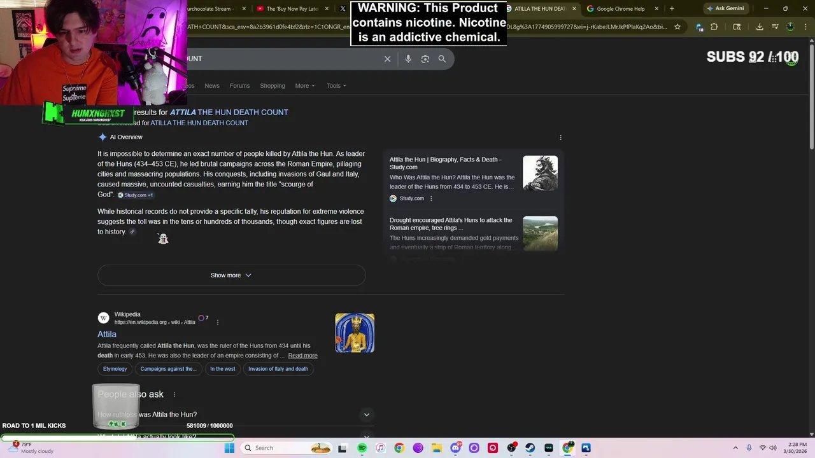Click Ask Gemini button
The height and width of the screenshot is (458, 815).
[725, 8]
